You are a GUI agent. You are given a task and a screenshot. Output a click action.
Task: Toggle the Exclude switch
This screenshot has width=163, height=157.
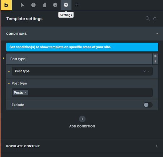click(148, 105)
